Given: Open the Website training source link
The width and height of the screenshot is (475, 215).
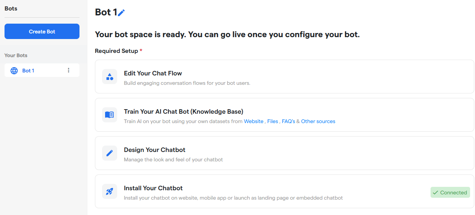Looking at the screenshot, I should [254, 121].
